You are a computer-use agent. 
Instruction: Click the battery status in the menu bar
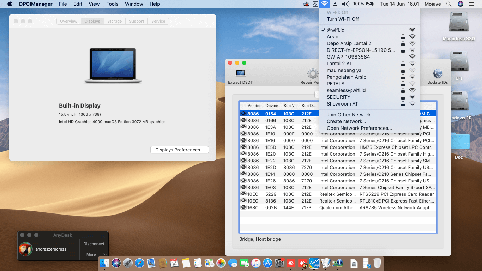(363, 4)
